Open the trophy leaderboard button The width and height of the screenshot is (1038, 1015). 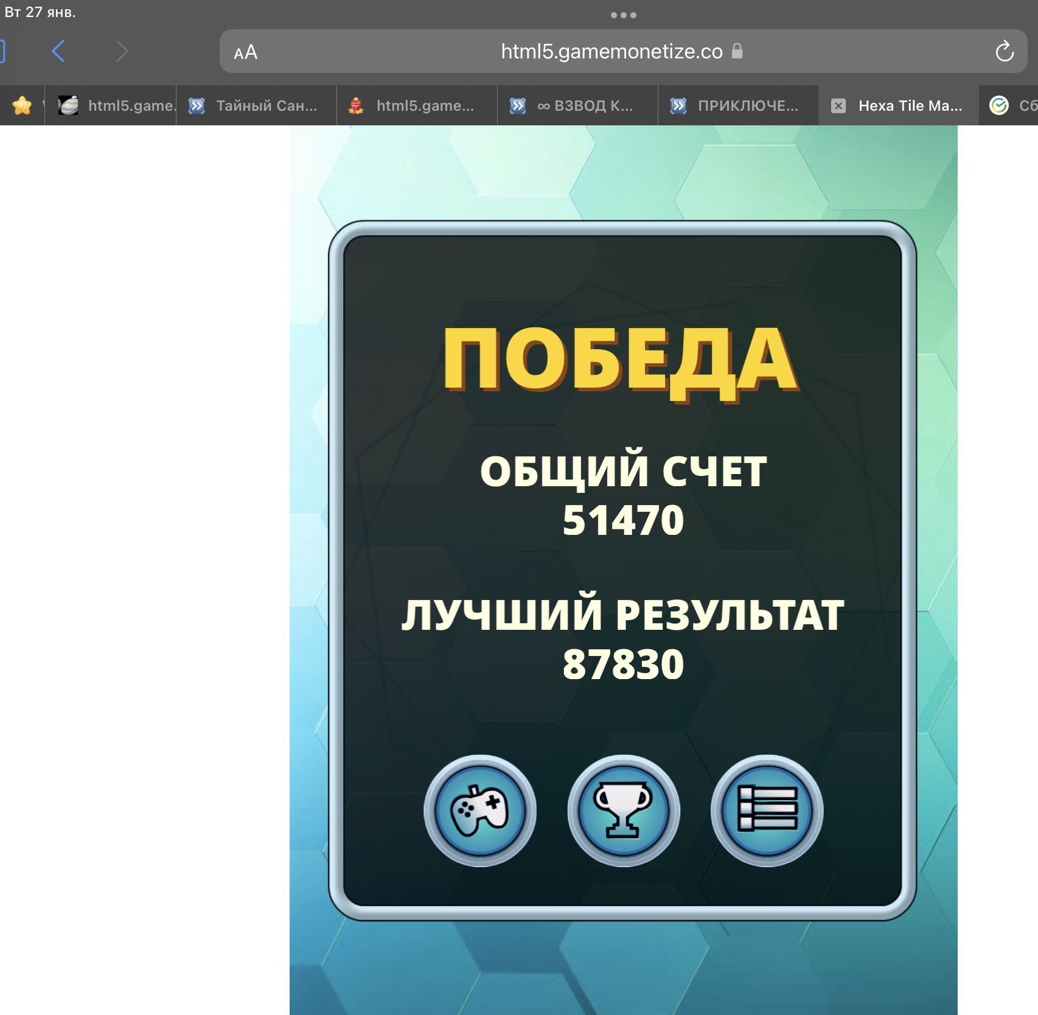click(x=623, y=811)
